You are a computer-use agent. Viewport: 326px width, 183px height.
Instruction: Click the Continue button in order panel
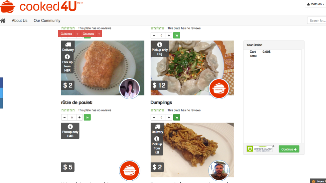click(x=289, y=149)
